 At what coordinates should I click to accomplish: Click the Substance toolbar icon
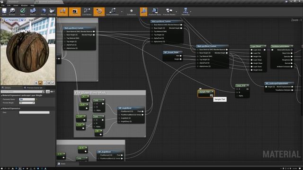[x=132, y=11]
